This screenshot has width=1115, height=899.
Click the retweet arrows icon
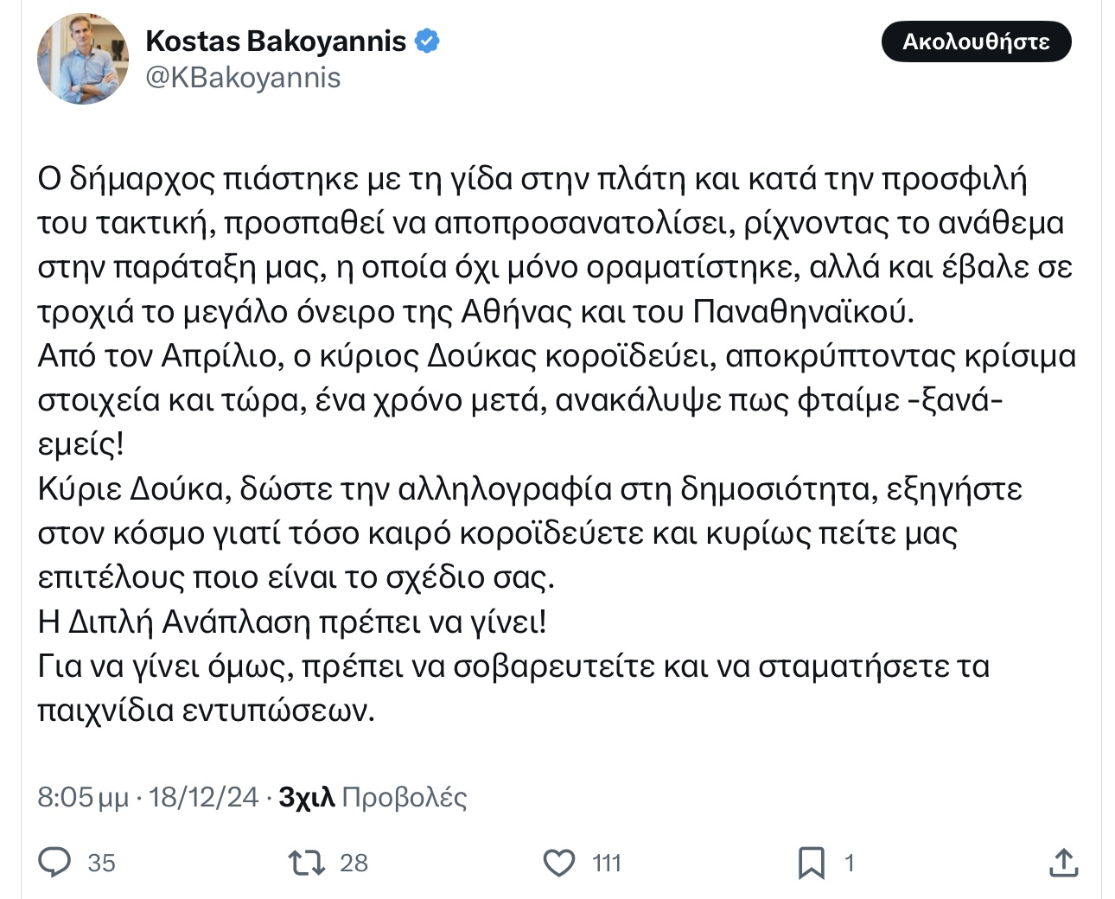[x=306, y=862]
